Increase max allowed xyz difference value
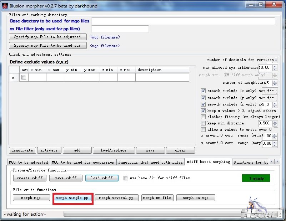Viewport: 286px width, 221px height. (275, 66)
